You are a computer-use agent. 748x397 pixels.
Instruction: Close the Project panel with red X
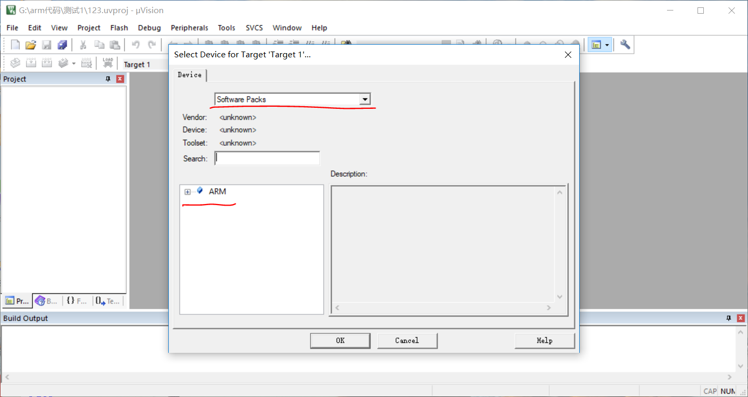(120, 79)
